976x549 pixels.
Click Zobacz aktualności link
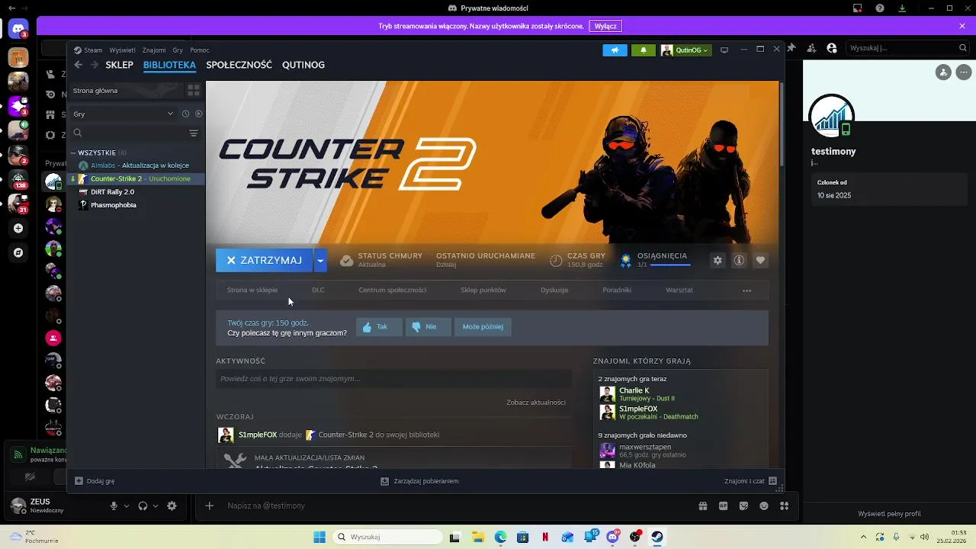536,403
